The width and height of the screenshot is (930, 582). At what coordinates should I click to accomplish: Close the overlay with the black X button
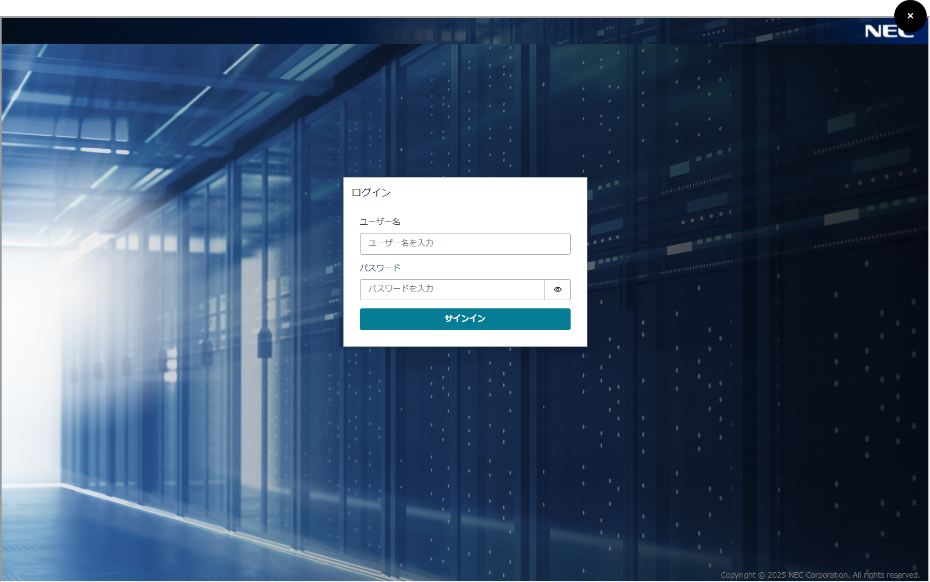coord(910,16)
